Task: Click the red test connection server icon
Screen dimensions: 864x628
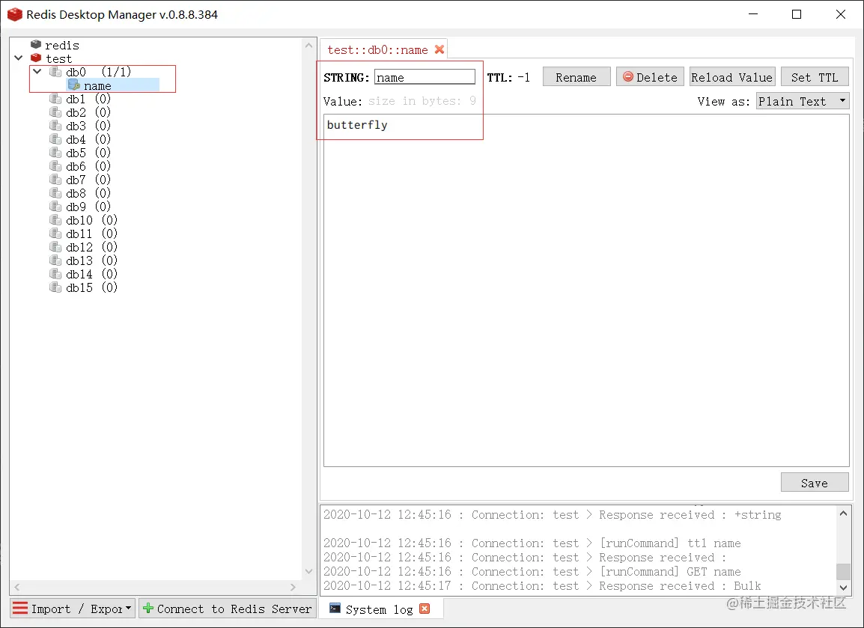Action: [36, 58]
